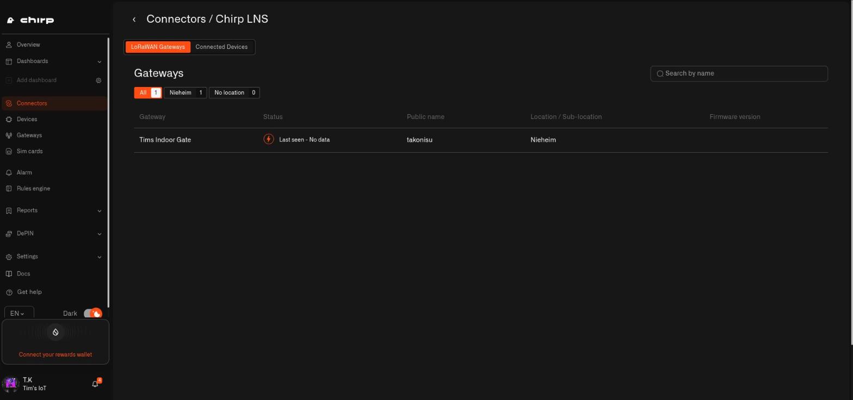Click the Gateways antenna icon
The image size is (853, 400).
click(9, 135)
